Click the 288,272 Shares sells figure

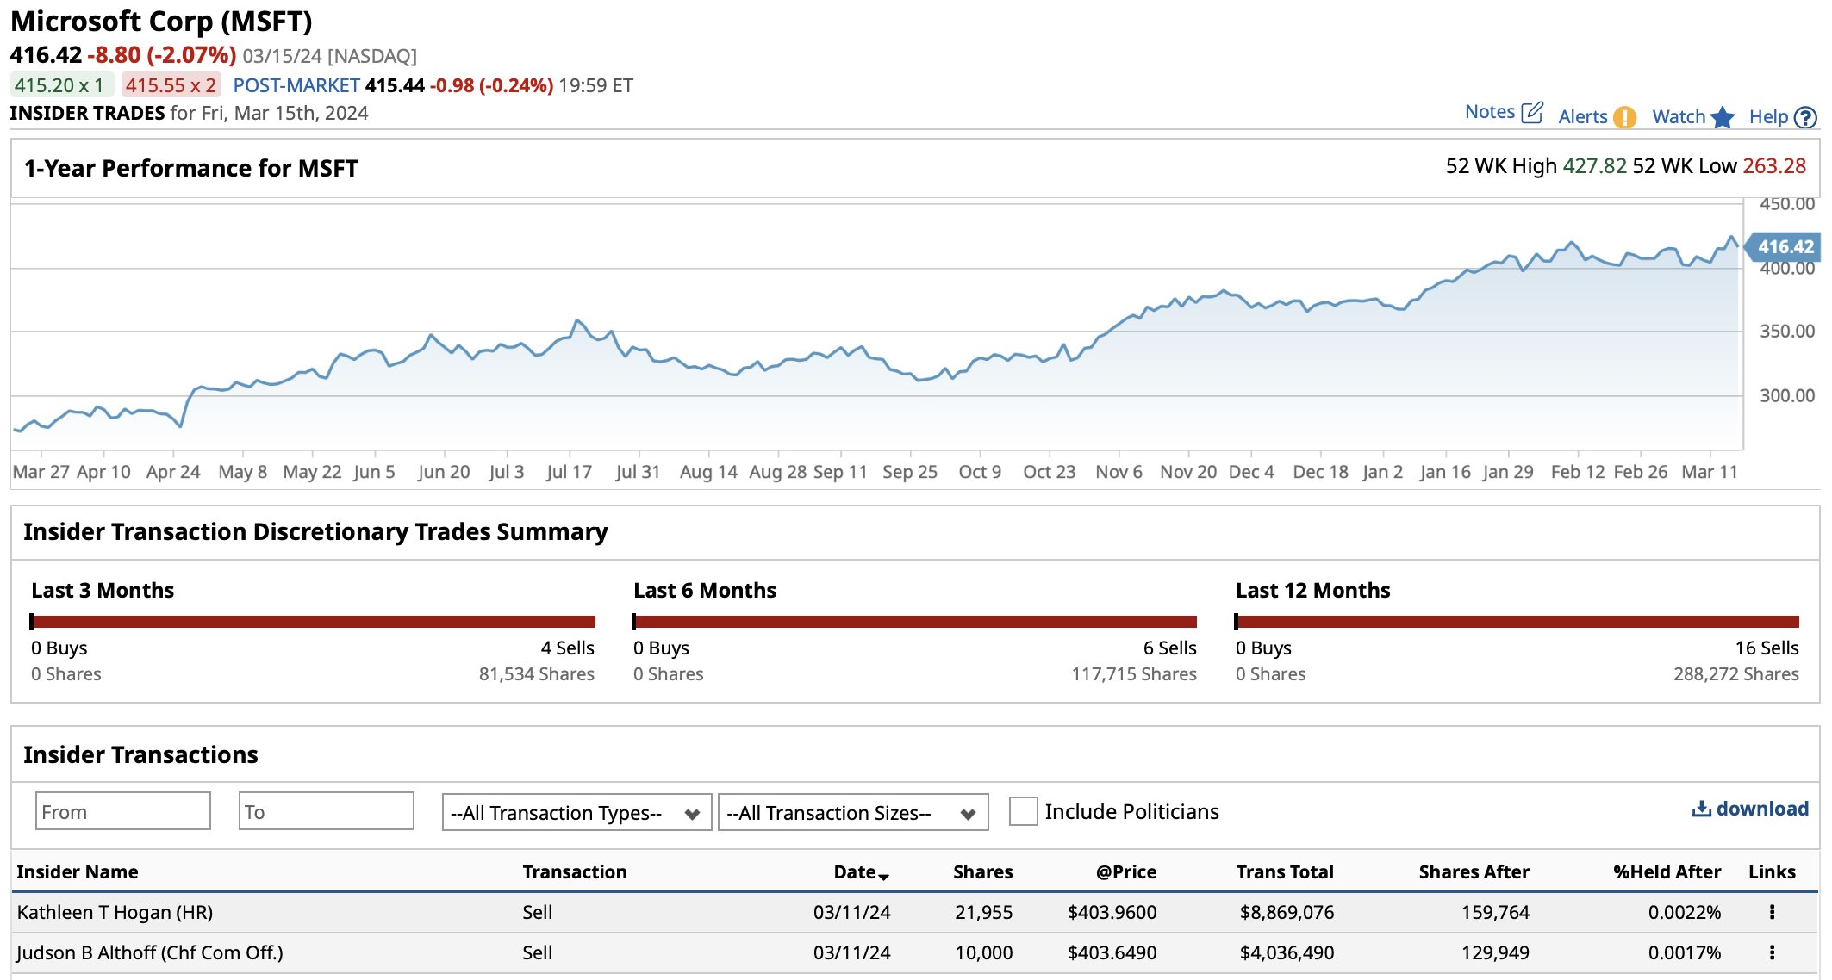1736,674
